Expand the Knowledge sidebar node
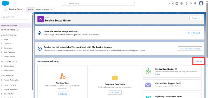The height and width of the screenshot is (98, 208). coord(2,48)
